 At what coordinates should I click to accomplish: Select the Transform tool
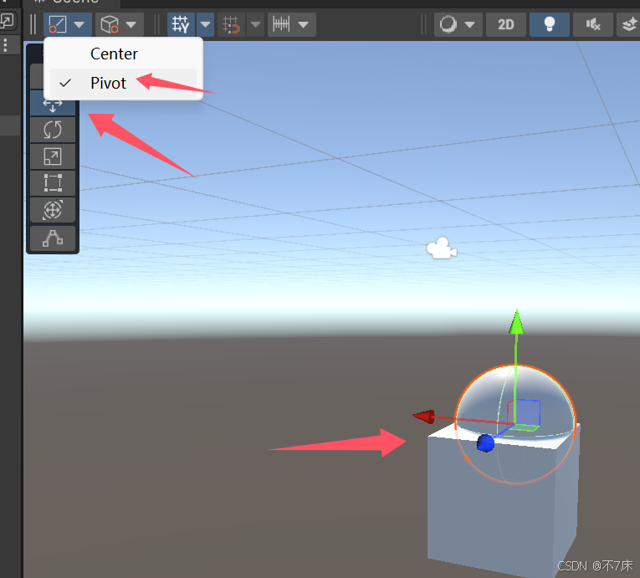(x=53, y=210)
